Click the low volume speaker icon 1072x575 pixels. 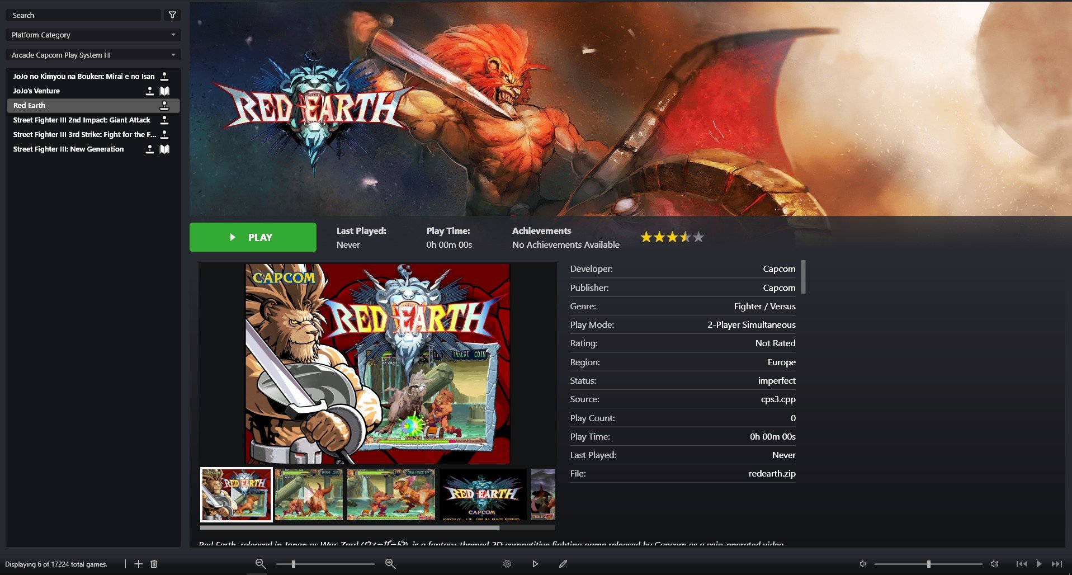pyautogui.click(x=863, y=564)
